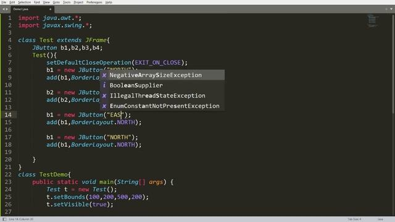Click 't.setVisible(true);' line
Screen dimensions: 395x222
(80, 204)
